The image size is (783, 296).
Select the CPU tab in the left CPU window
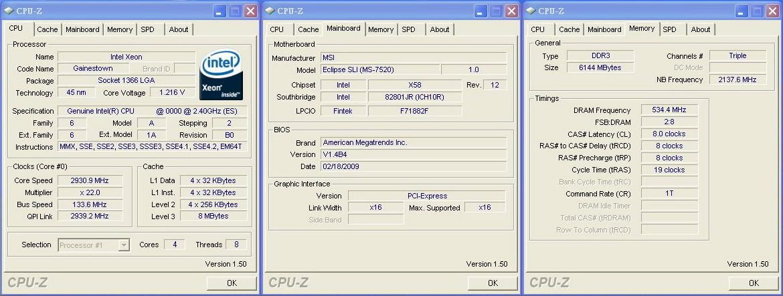click(17, 29)
